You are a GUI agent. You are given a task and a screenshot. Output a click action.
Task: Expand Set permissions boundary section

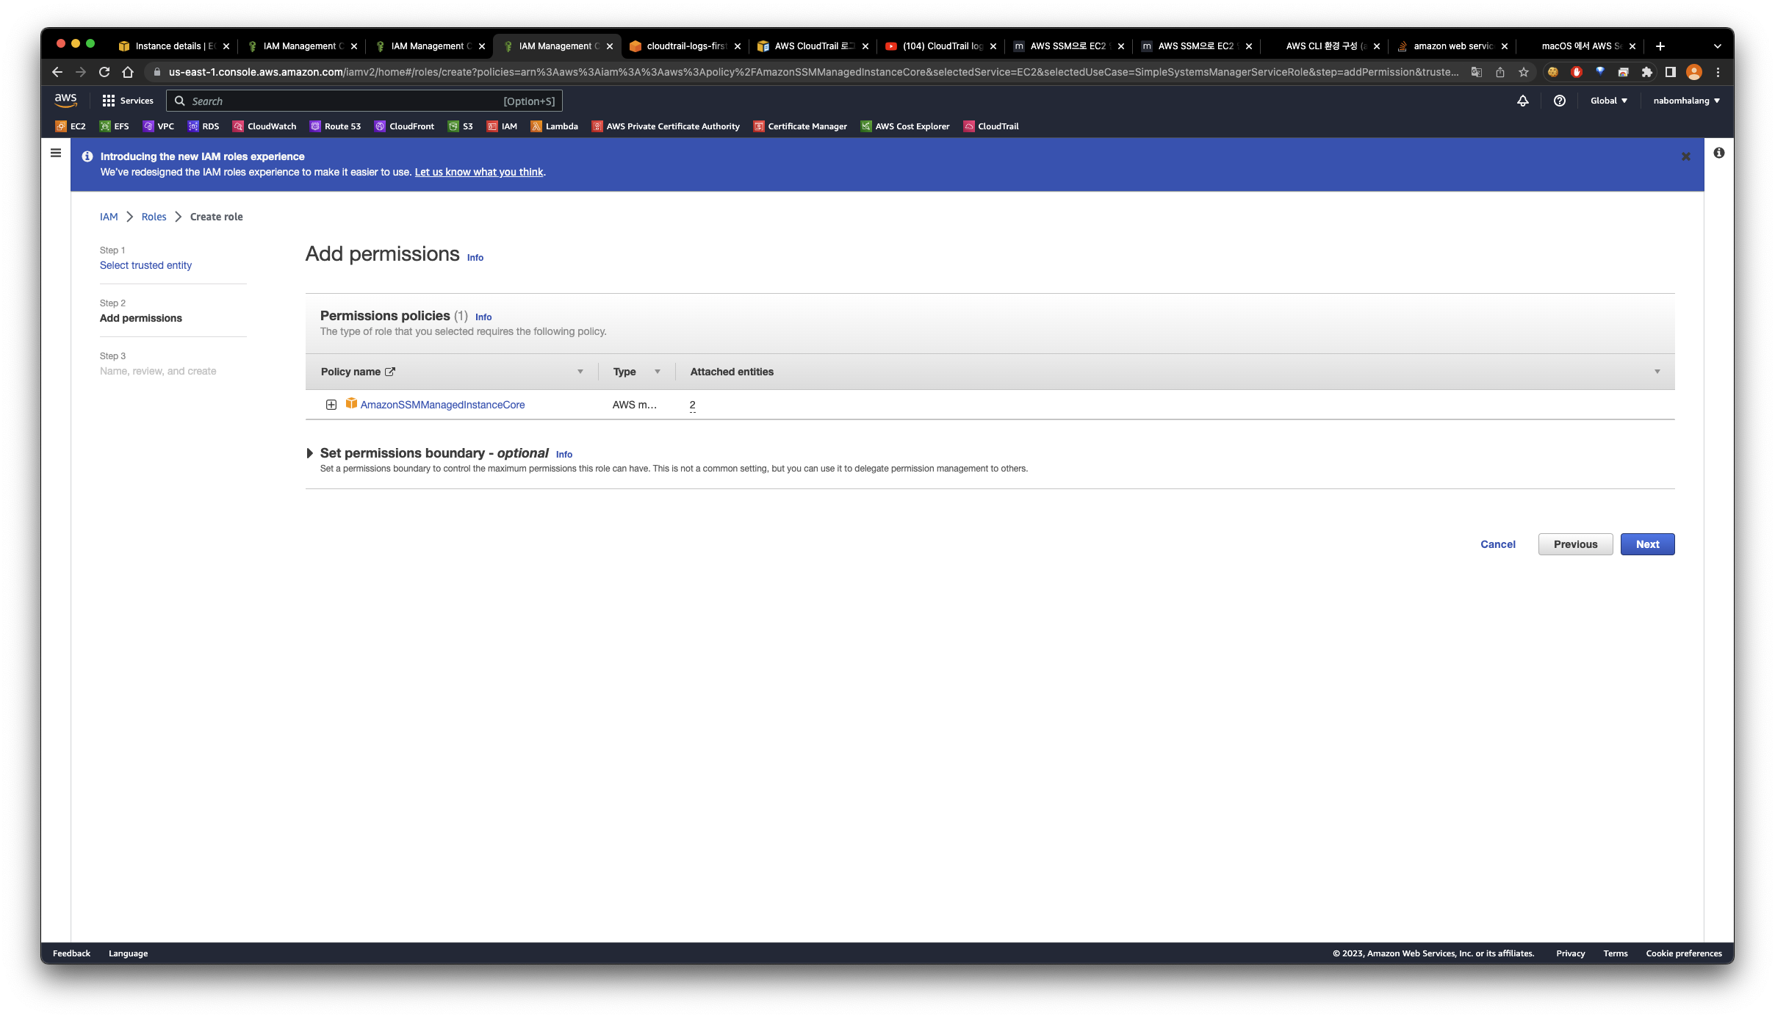(310, 453)
